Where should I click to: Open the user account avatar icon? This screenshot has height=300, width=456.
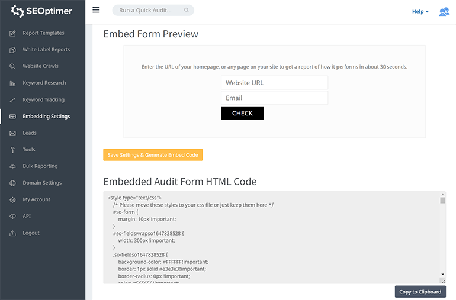pyautogui.click(x=444, y=11)
